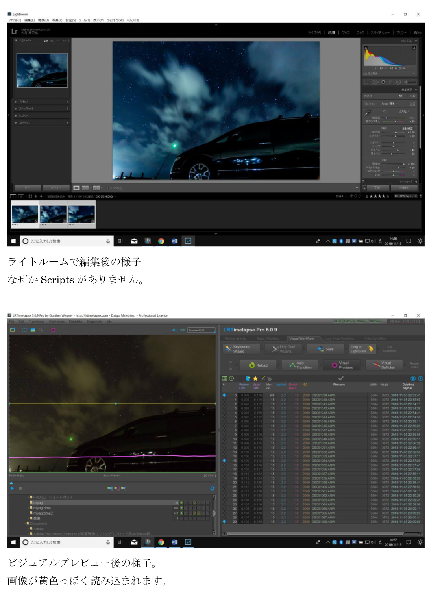Image resolution: width=438 pixels, height=598 pixels.
Task: Select Lightroom's radial filter tool
Action: 398,82
